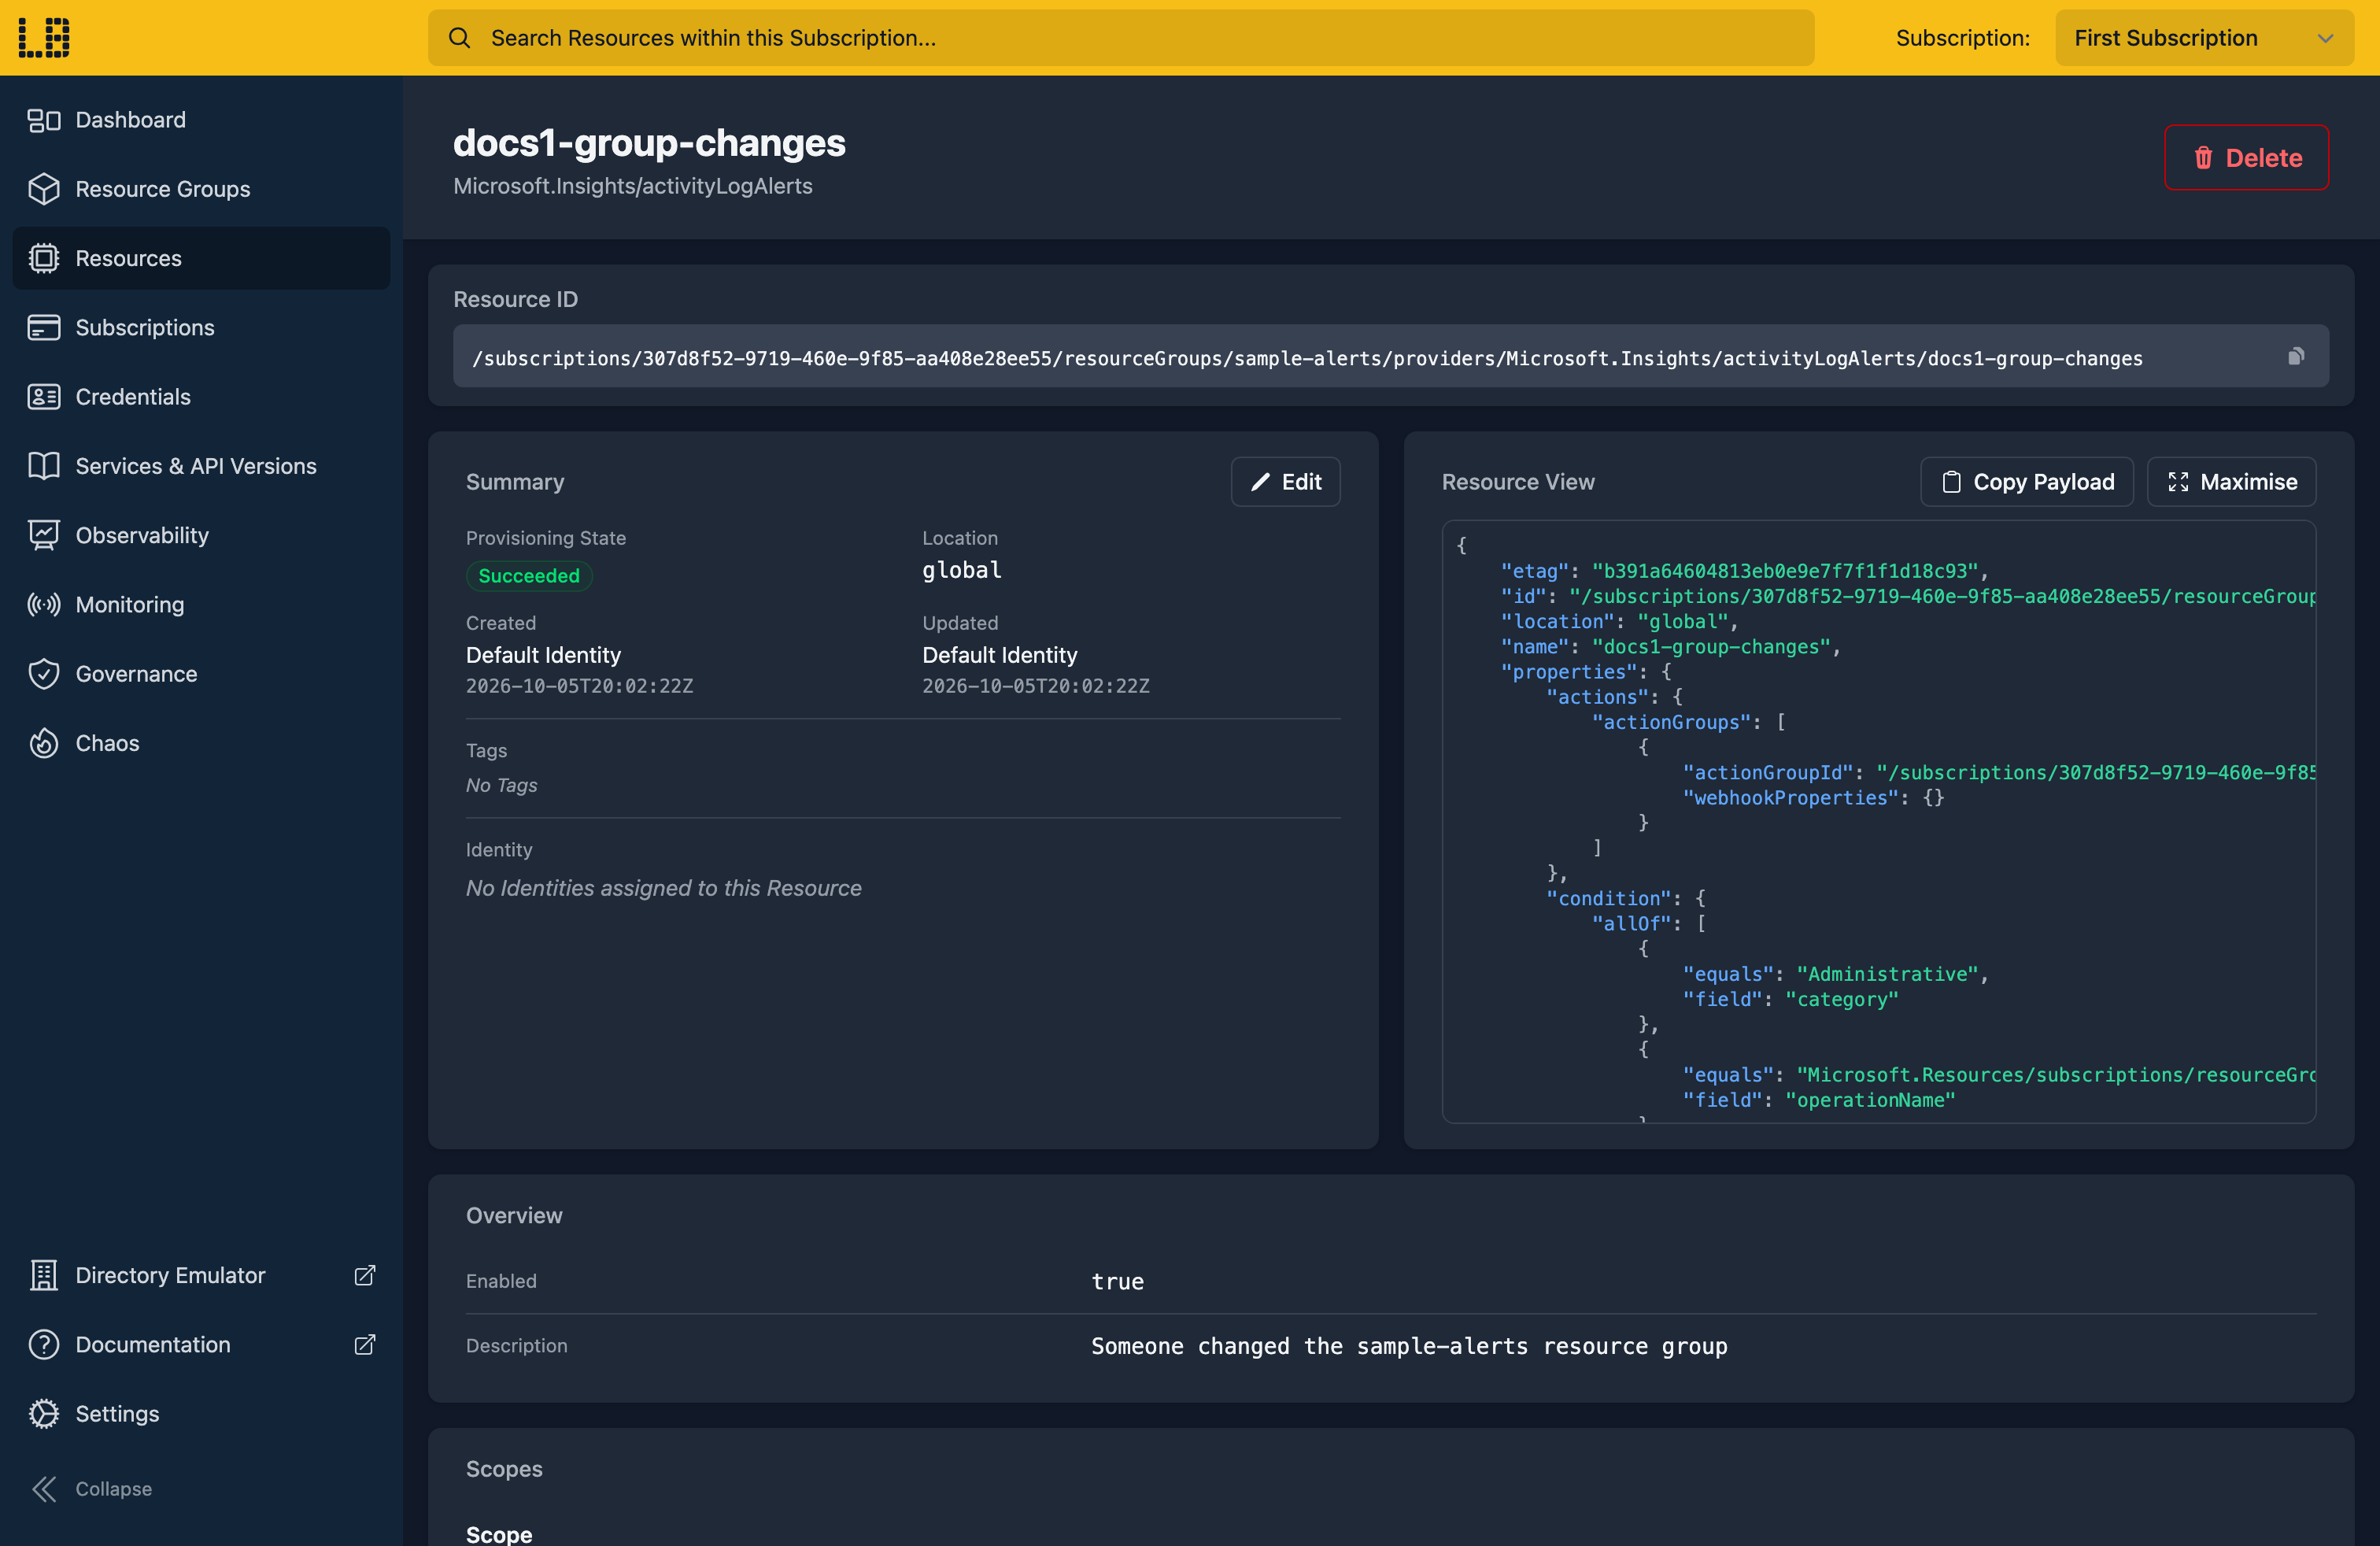Click the Chaos flame icon
This screenshot has height=1546, width=2380.
pos(44,743)
